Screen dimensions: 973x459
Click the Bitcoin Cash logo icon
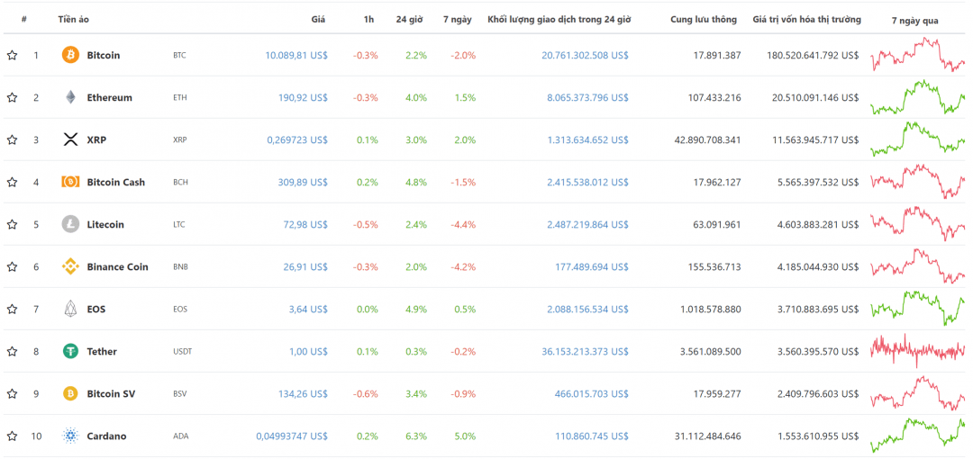pyautogui.click(x=71, y=182)
